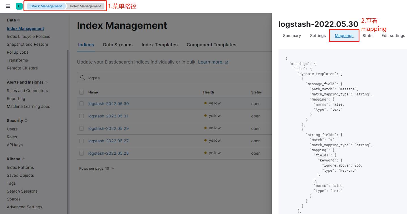Click Stack Management breadcrumb

(46, 6)
